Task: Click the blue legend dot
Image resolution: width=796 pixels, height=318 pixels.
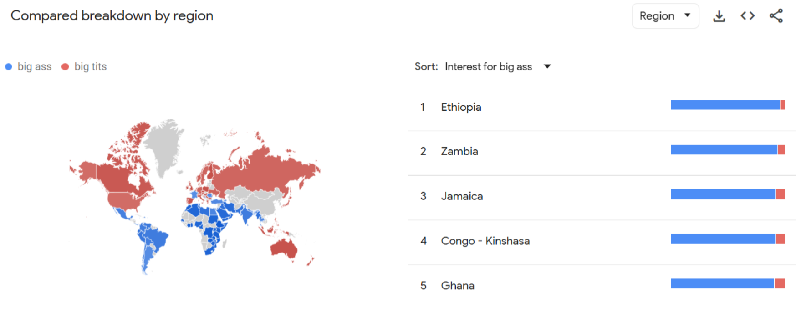Action: pos(9,67)
